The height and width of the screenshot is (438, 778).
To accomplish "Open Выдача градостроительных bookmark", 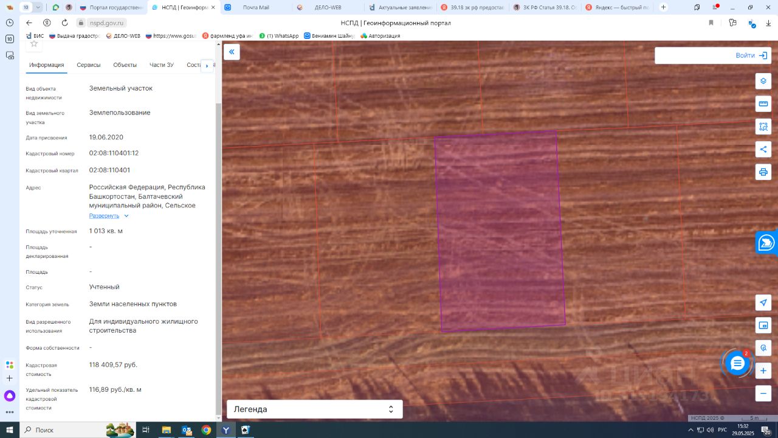I will tap(74, 36).
